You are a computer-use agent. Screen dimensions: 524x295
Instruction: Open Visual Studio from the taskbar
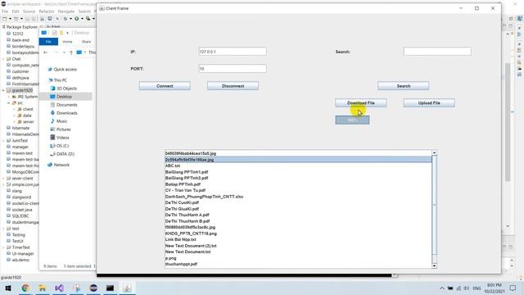(x=60, y=288)
